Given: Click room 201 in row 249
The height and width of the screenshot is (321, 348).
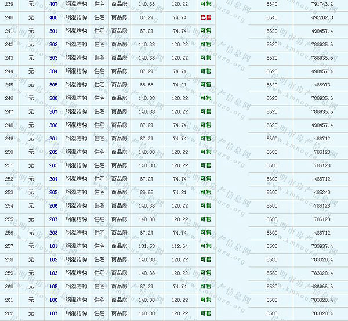Looking at the screenshot, I should click(x=53, y=139).
